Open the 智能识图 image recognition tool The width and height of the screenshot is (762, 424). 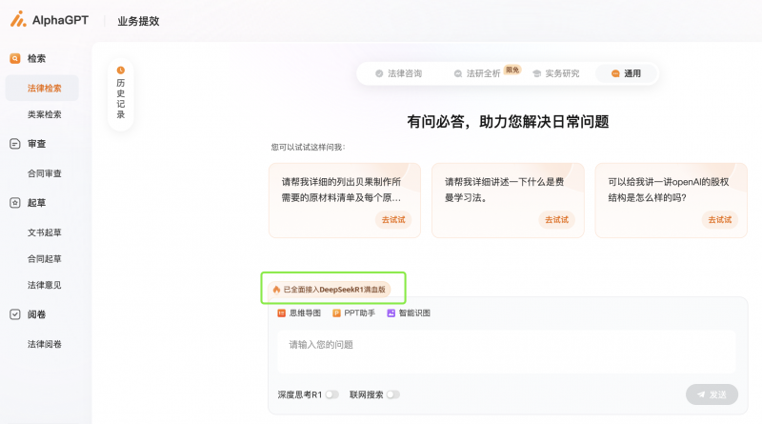pos(411,313)
